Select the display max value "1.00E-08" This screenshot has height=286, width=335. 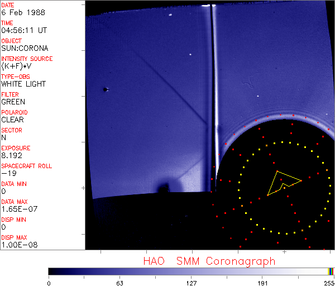click(x=18, y=245)
